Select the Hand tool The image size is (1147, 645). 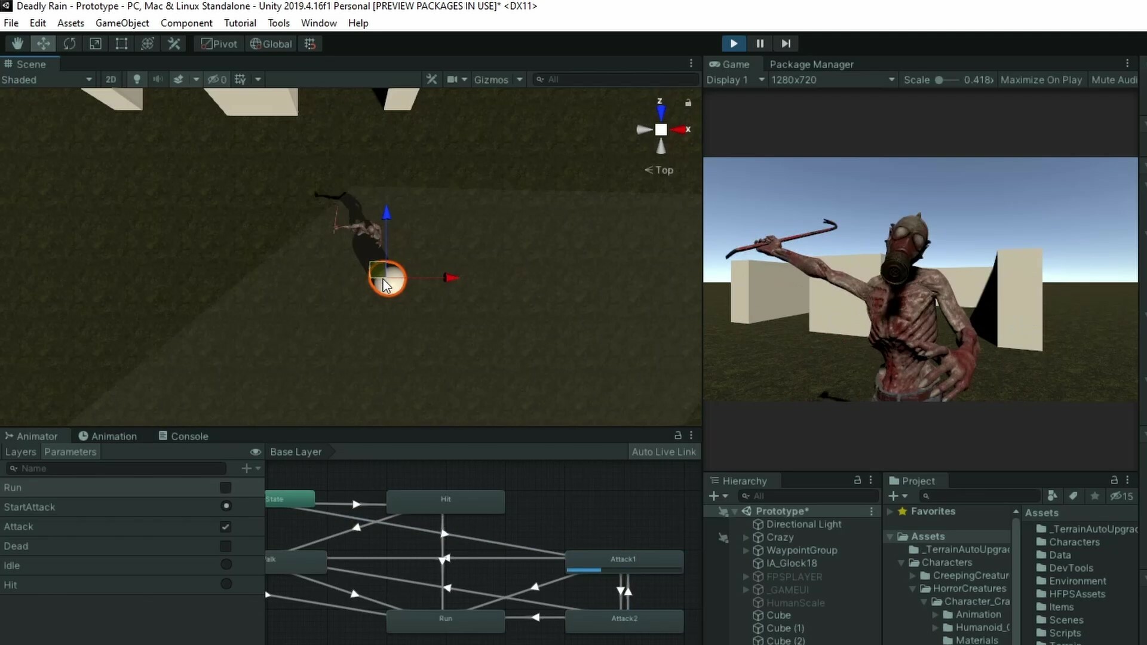tap(17, 44)
